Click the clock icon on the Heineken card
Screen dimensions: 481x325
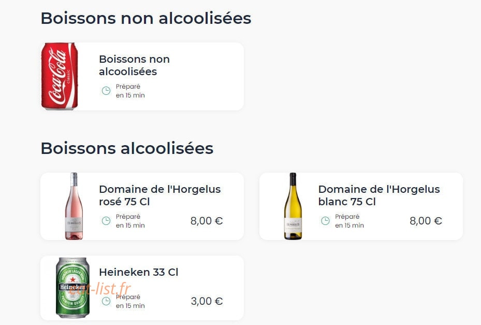106,301
